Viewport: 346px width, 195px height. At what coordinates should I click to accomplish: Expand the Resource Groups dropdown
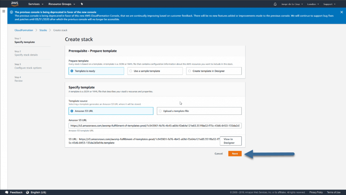[62, 4]
